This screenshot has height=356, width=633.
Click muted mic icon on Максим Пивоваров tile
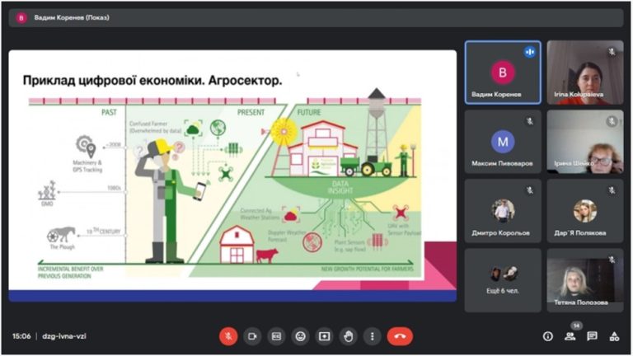pyautogui.click(x=530, y=120)
